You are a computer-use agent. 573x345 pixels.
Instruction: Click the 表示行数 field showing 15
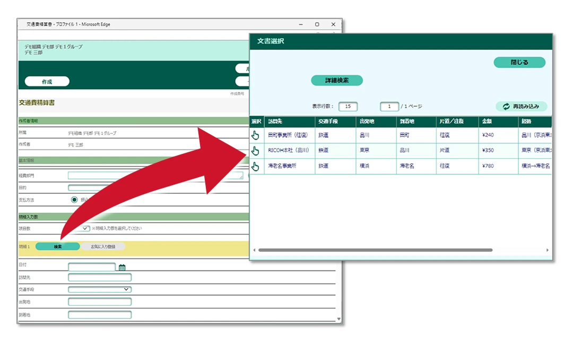point(349,106)
